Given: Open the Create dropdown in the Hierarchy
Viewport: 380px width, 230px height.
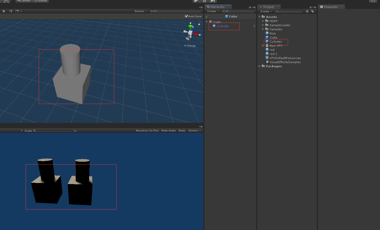Looking at the screenshot, I should point(212,11).
